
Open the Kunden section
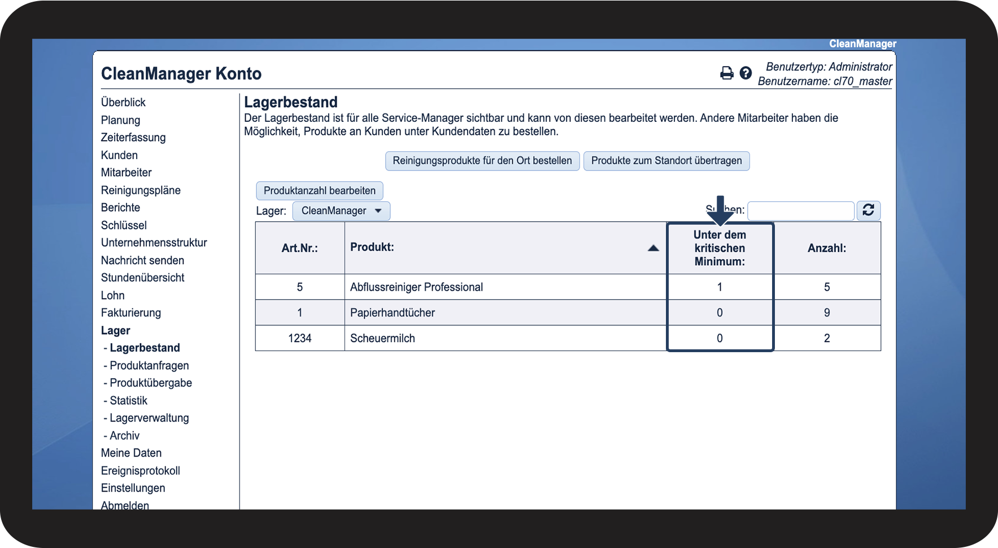(x=119, y=155)
